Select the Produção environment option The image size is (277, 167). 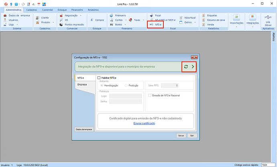(x=126, y=85)
